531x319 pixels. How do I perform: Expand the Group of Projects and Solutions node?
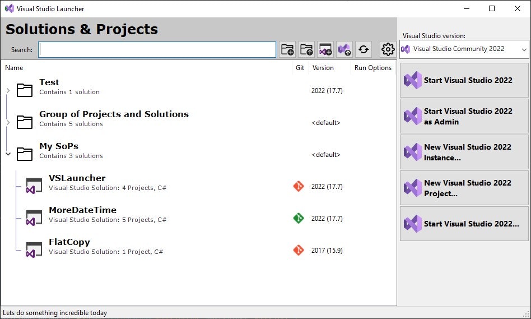(8, 122)
